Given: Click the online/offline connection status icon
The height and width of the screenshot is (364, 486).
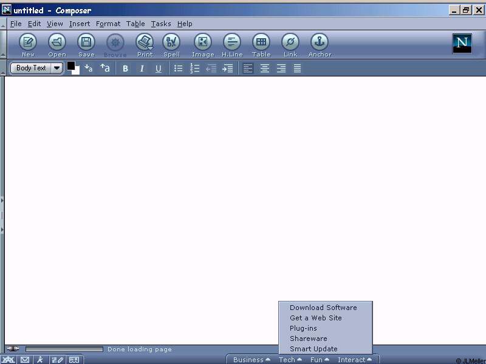Looking at the screenshot, I should 13,349.
